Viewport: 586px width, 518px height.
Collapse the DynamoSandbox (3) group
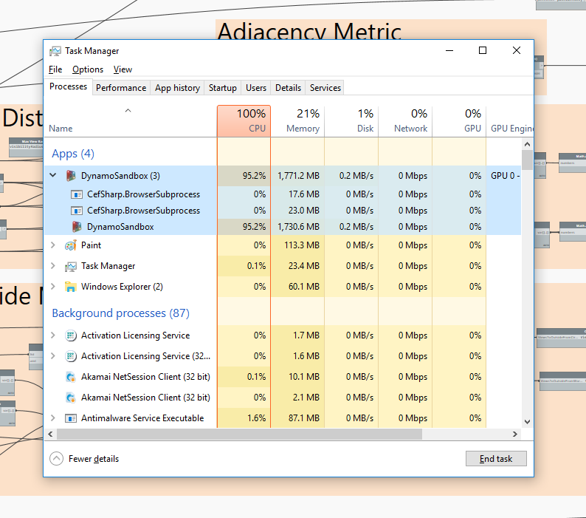(x=53, y=176)
